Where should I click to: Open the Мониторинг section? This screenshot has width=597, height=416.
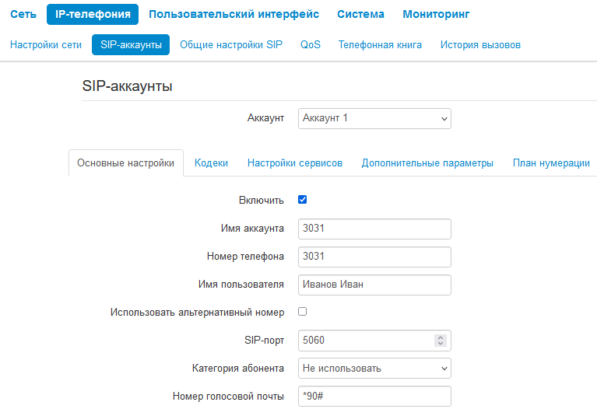(x=436, y=14)
